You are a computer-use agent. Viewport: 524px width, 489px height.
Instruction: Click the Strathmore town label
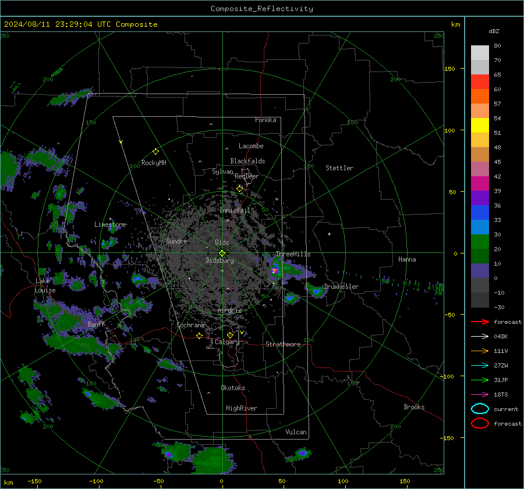pyautogui.click(x=283, y=344)
